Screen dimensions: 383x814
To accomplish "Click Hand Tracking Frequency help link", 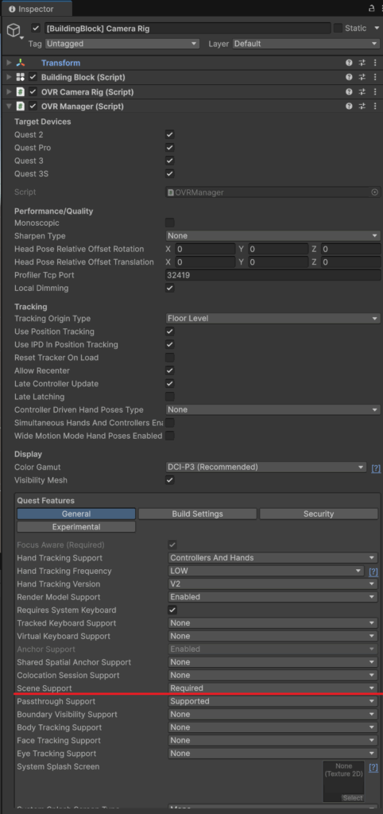I will coord(373,572).
